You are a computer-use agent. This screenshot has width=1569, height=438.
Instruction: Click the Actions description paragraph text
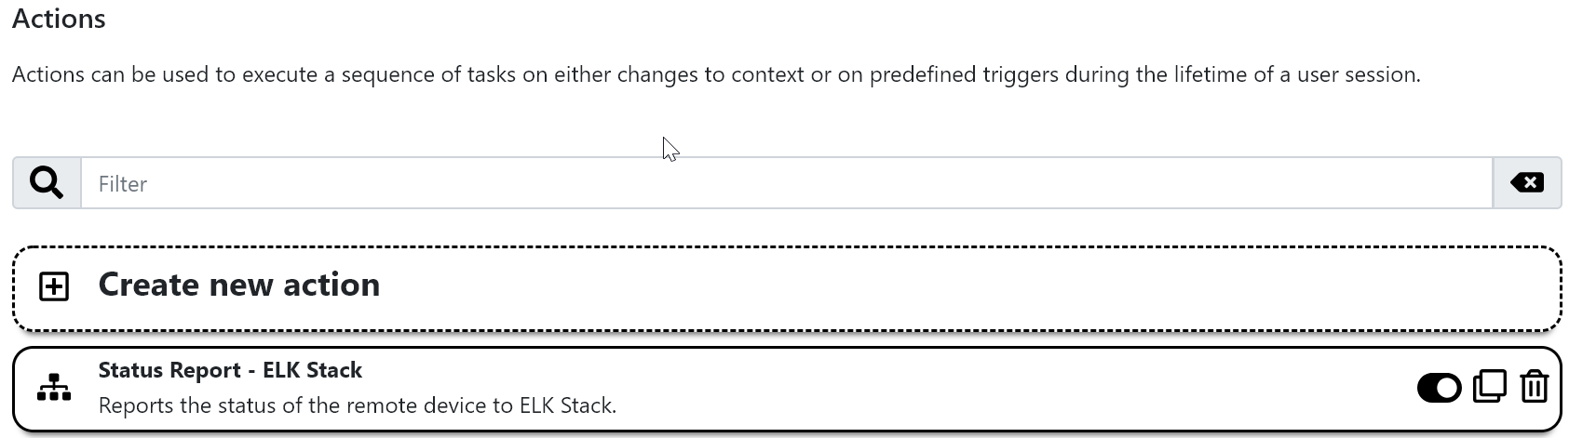click(716, 74)
